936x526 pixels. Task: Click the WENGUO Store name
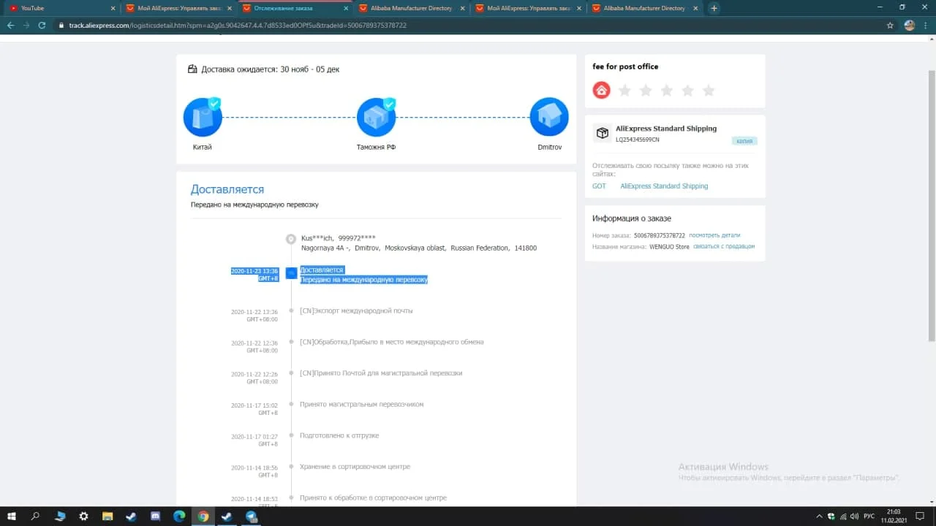669,246
